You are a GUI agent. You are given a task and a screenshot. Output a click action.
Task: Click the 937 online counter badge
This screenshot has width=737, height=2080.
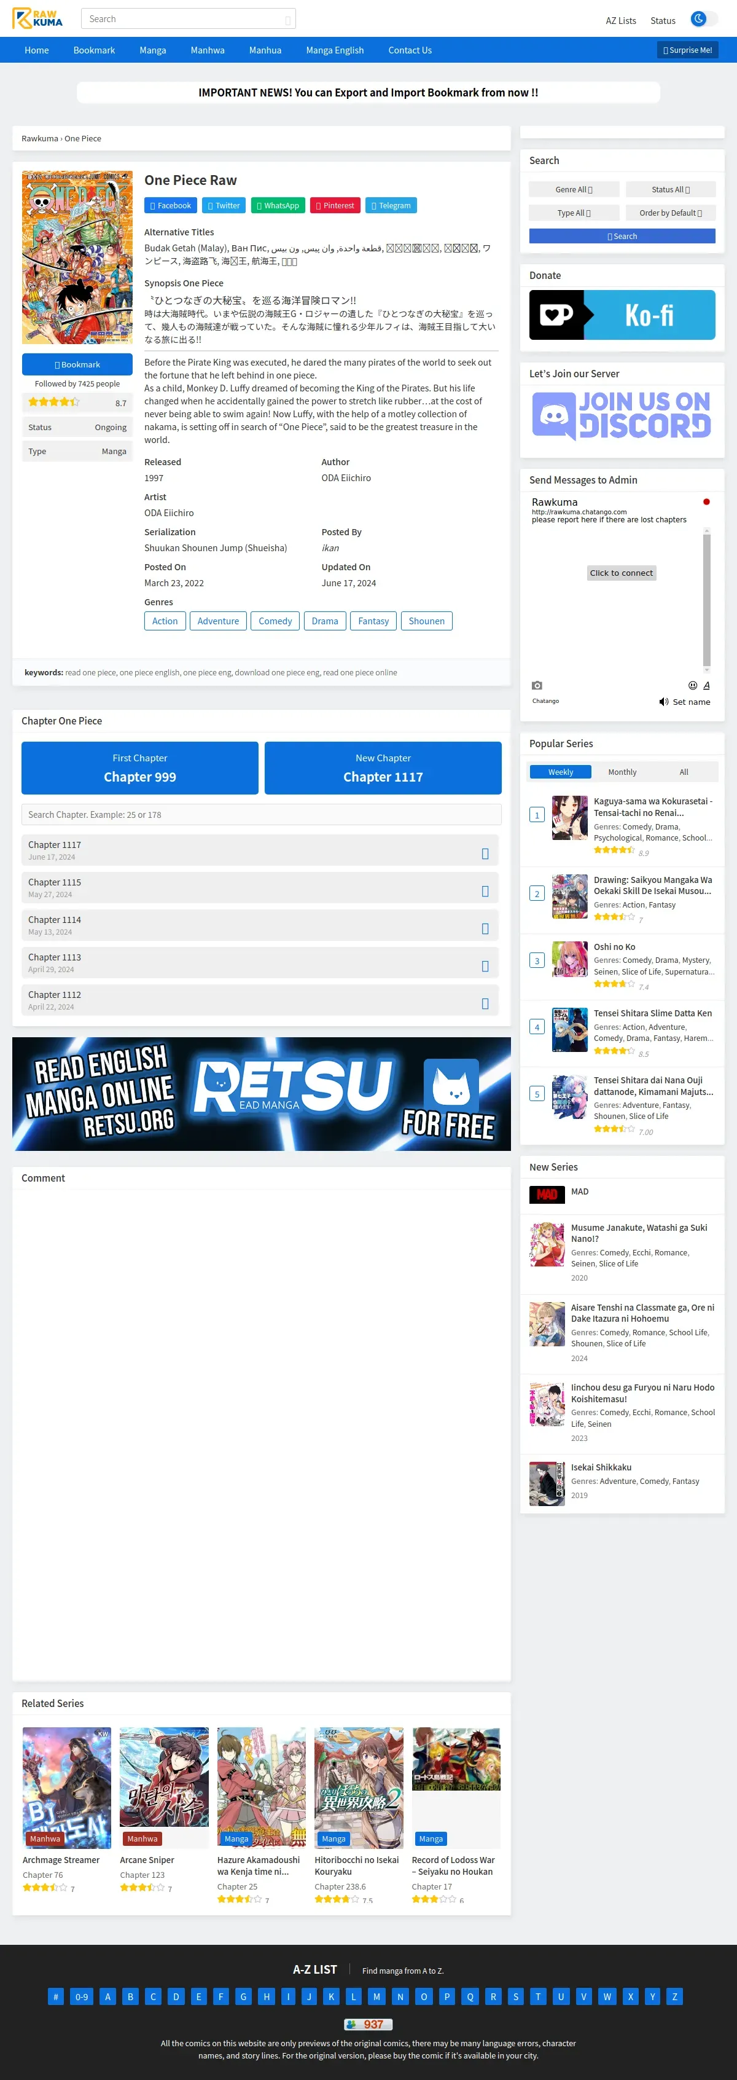tap(368, 2024)
